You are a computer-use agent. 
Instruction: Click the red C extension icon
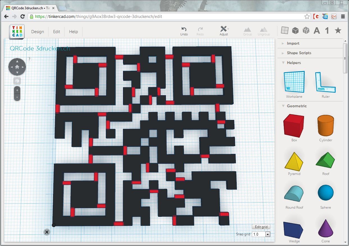click(x=316, y=17)
